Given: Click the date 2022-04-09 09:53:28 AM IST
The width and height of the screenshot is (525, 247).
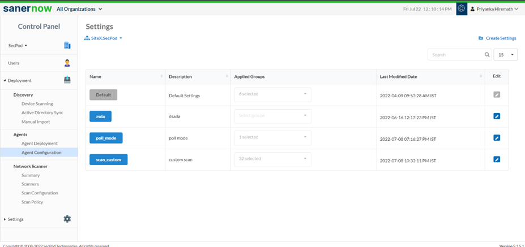Looking at the screenshot, I should click(x=408, y=96).
